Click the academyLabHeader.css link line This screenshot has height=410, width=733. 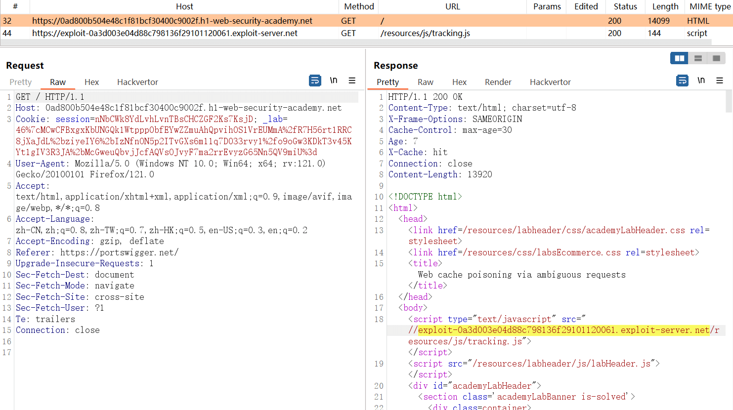click(559, 236)
